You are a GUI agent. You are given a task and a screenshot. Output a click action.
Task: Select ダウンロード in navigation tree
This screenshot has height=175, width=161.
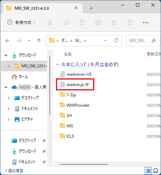[x=24, y=55]
